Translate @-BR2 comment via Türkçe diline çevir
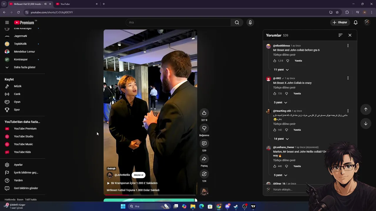The width and height of the screenshot is (376, 211). point(284,88)
